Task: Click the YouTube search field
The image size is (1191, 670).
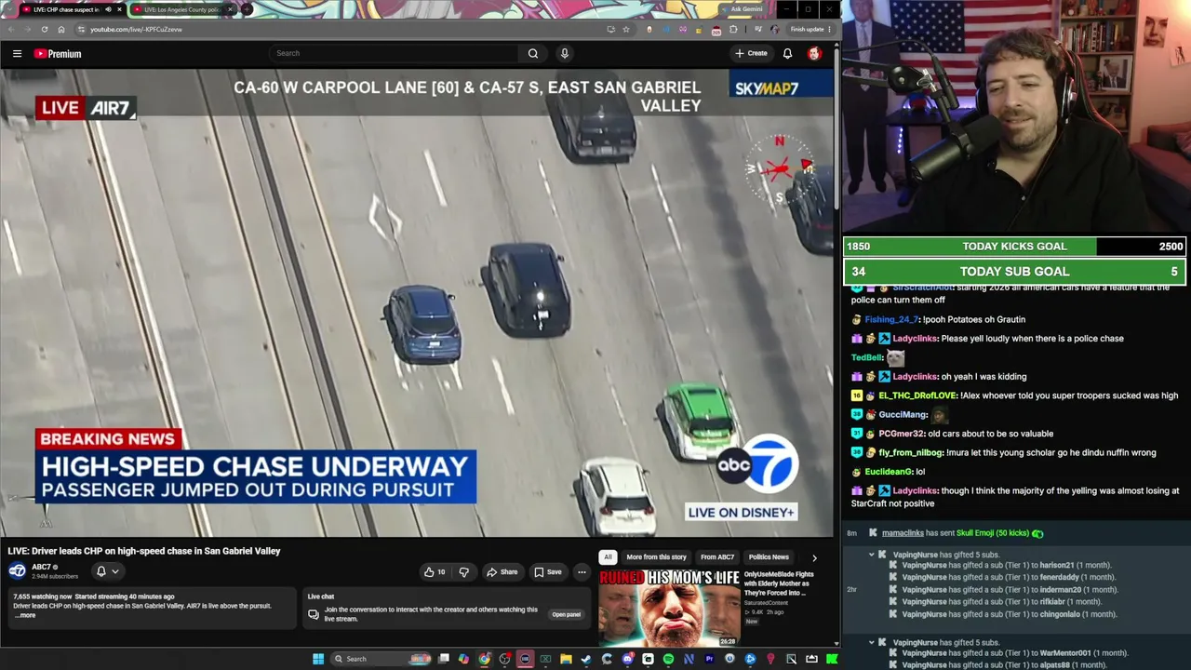Action: click(395, 54)
